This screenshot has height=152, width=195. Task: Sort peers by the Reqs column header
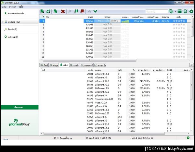tap(171, 70)
